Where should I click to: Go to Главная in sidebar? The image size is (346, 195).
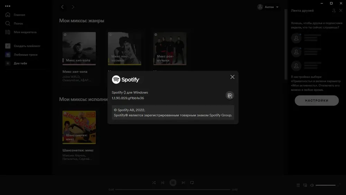click(x=19, y=15)
